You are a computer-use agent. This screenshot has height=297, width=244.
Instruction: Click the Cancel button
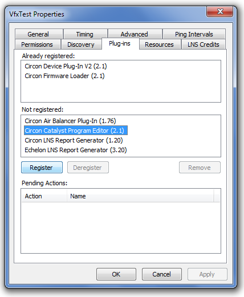(162, 274)
